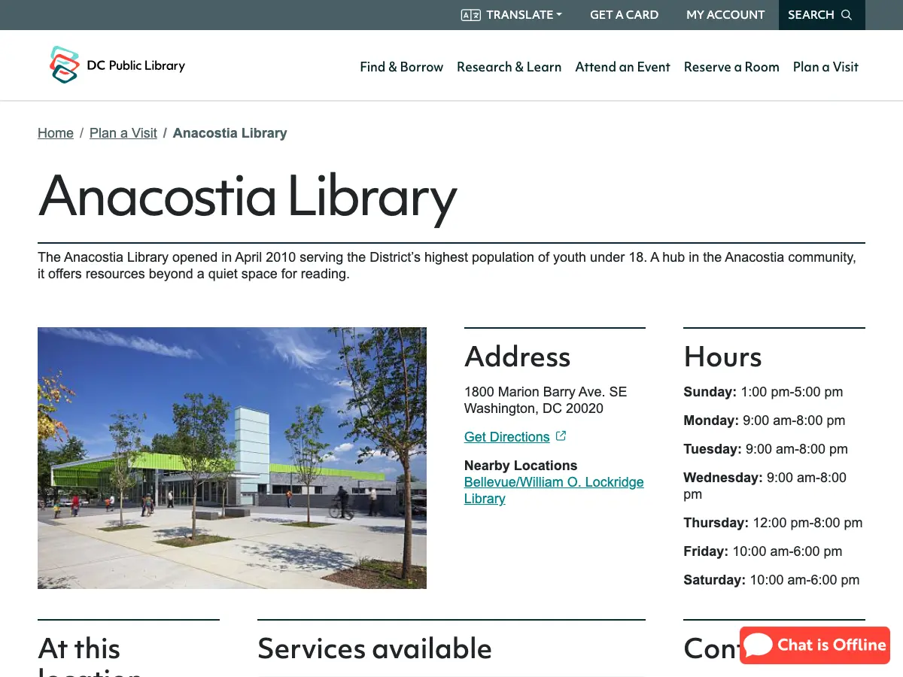Click the Address section heading
This screenshot has width=903, height=677.
pos(518,357)
